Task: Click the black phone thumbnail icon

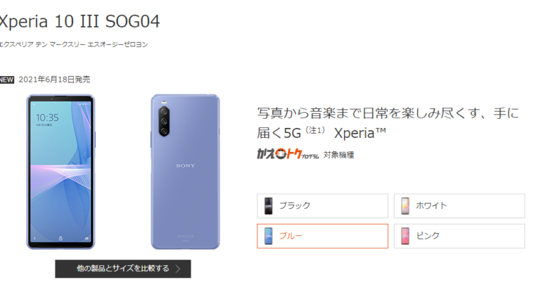Action: [x=269, y=206]
